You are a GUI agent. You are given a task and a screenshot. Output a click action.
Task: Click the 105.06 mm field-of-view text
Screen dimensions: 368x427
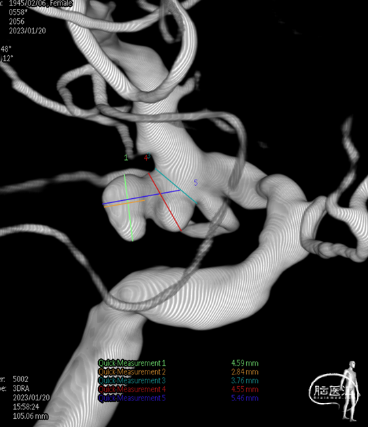pos(31,416)
